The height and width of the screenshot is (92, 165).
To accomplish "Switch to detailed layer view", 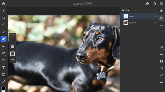I will coord(161,18).
